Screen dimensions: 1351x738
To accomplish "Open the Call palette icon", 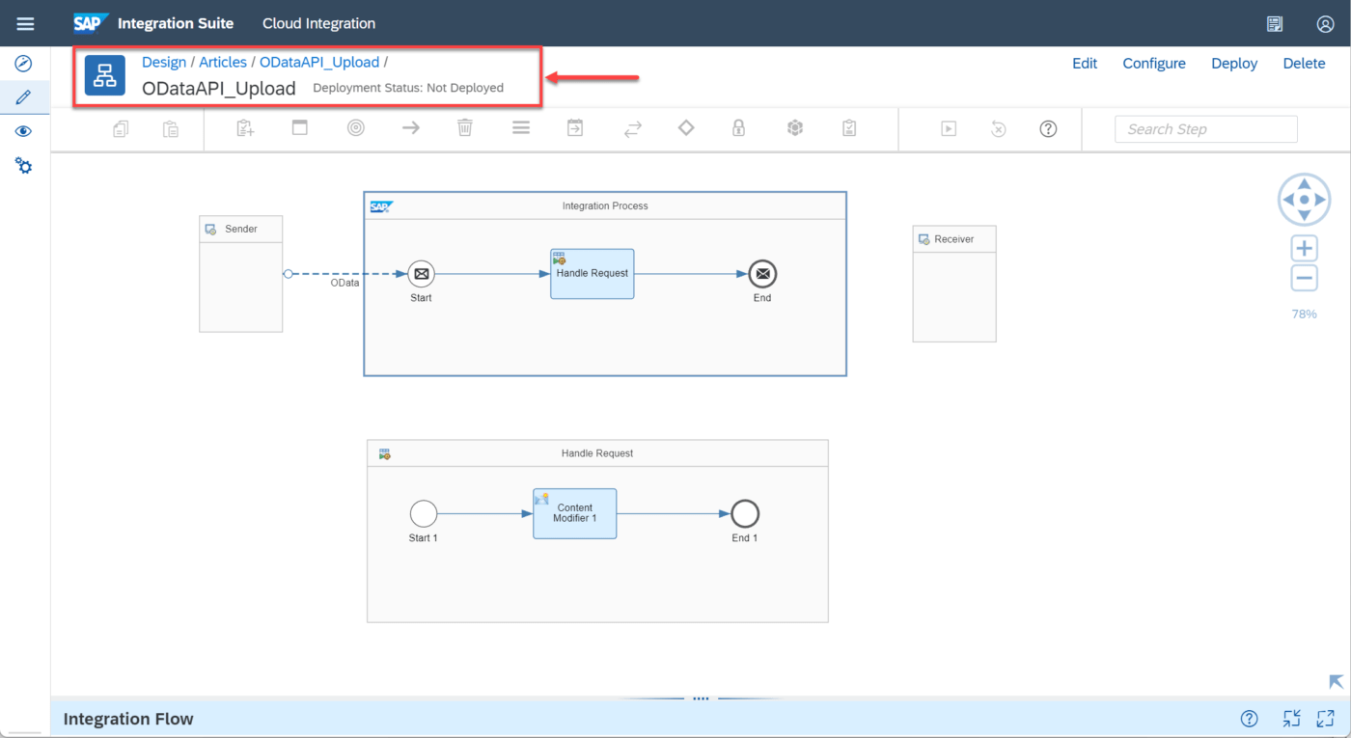I will pos(575,127).
